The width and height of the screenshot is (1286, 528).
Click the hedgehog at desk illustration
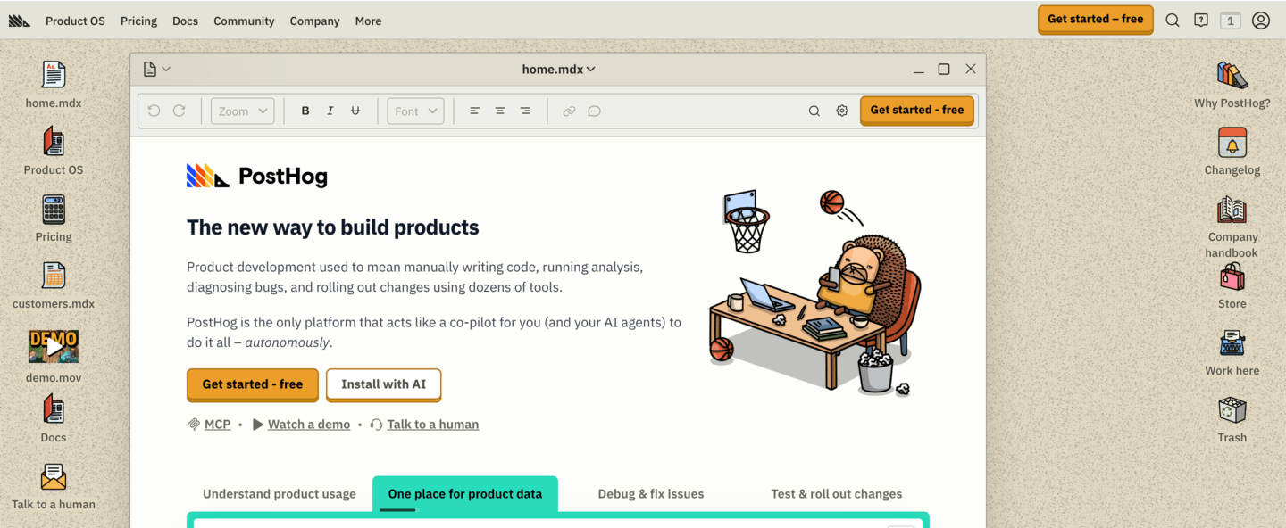814,293
